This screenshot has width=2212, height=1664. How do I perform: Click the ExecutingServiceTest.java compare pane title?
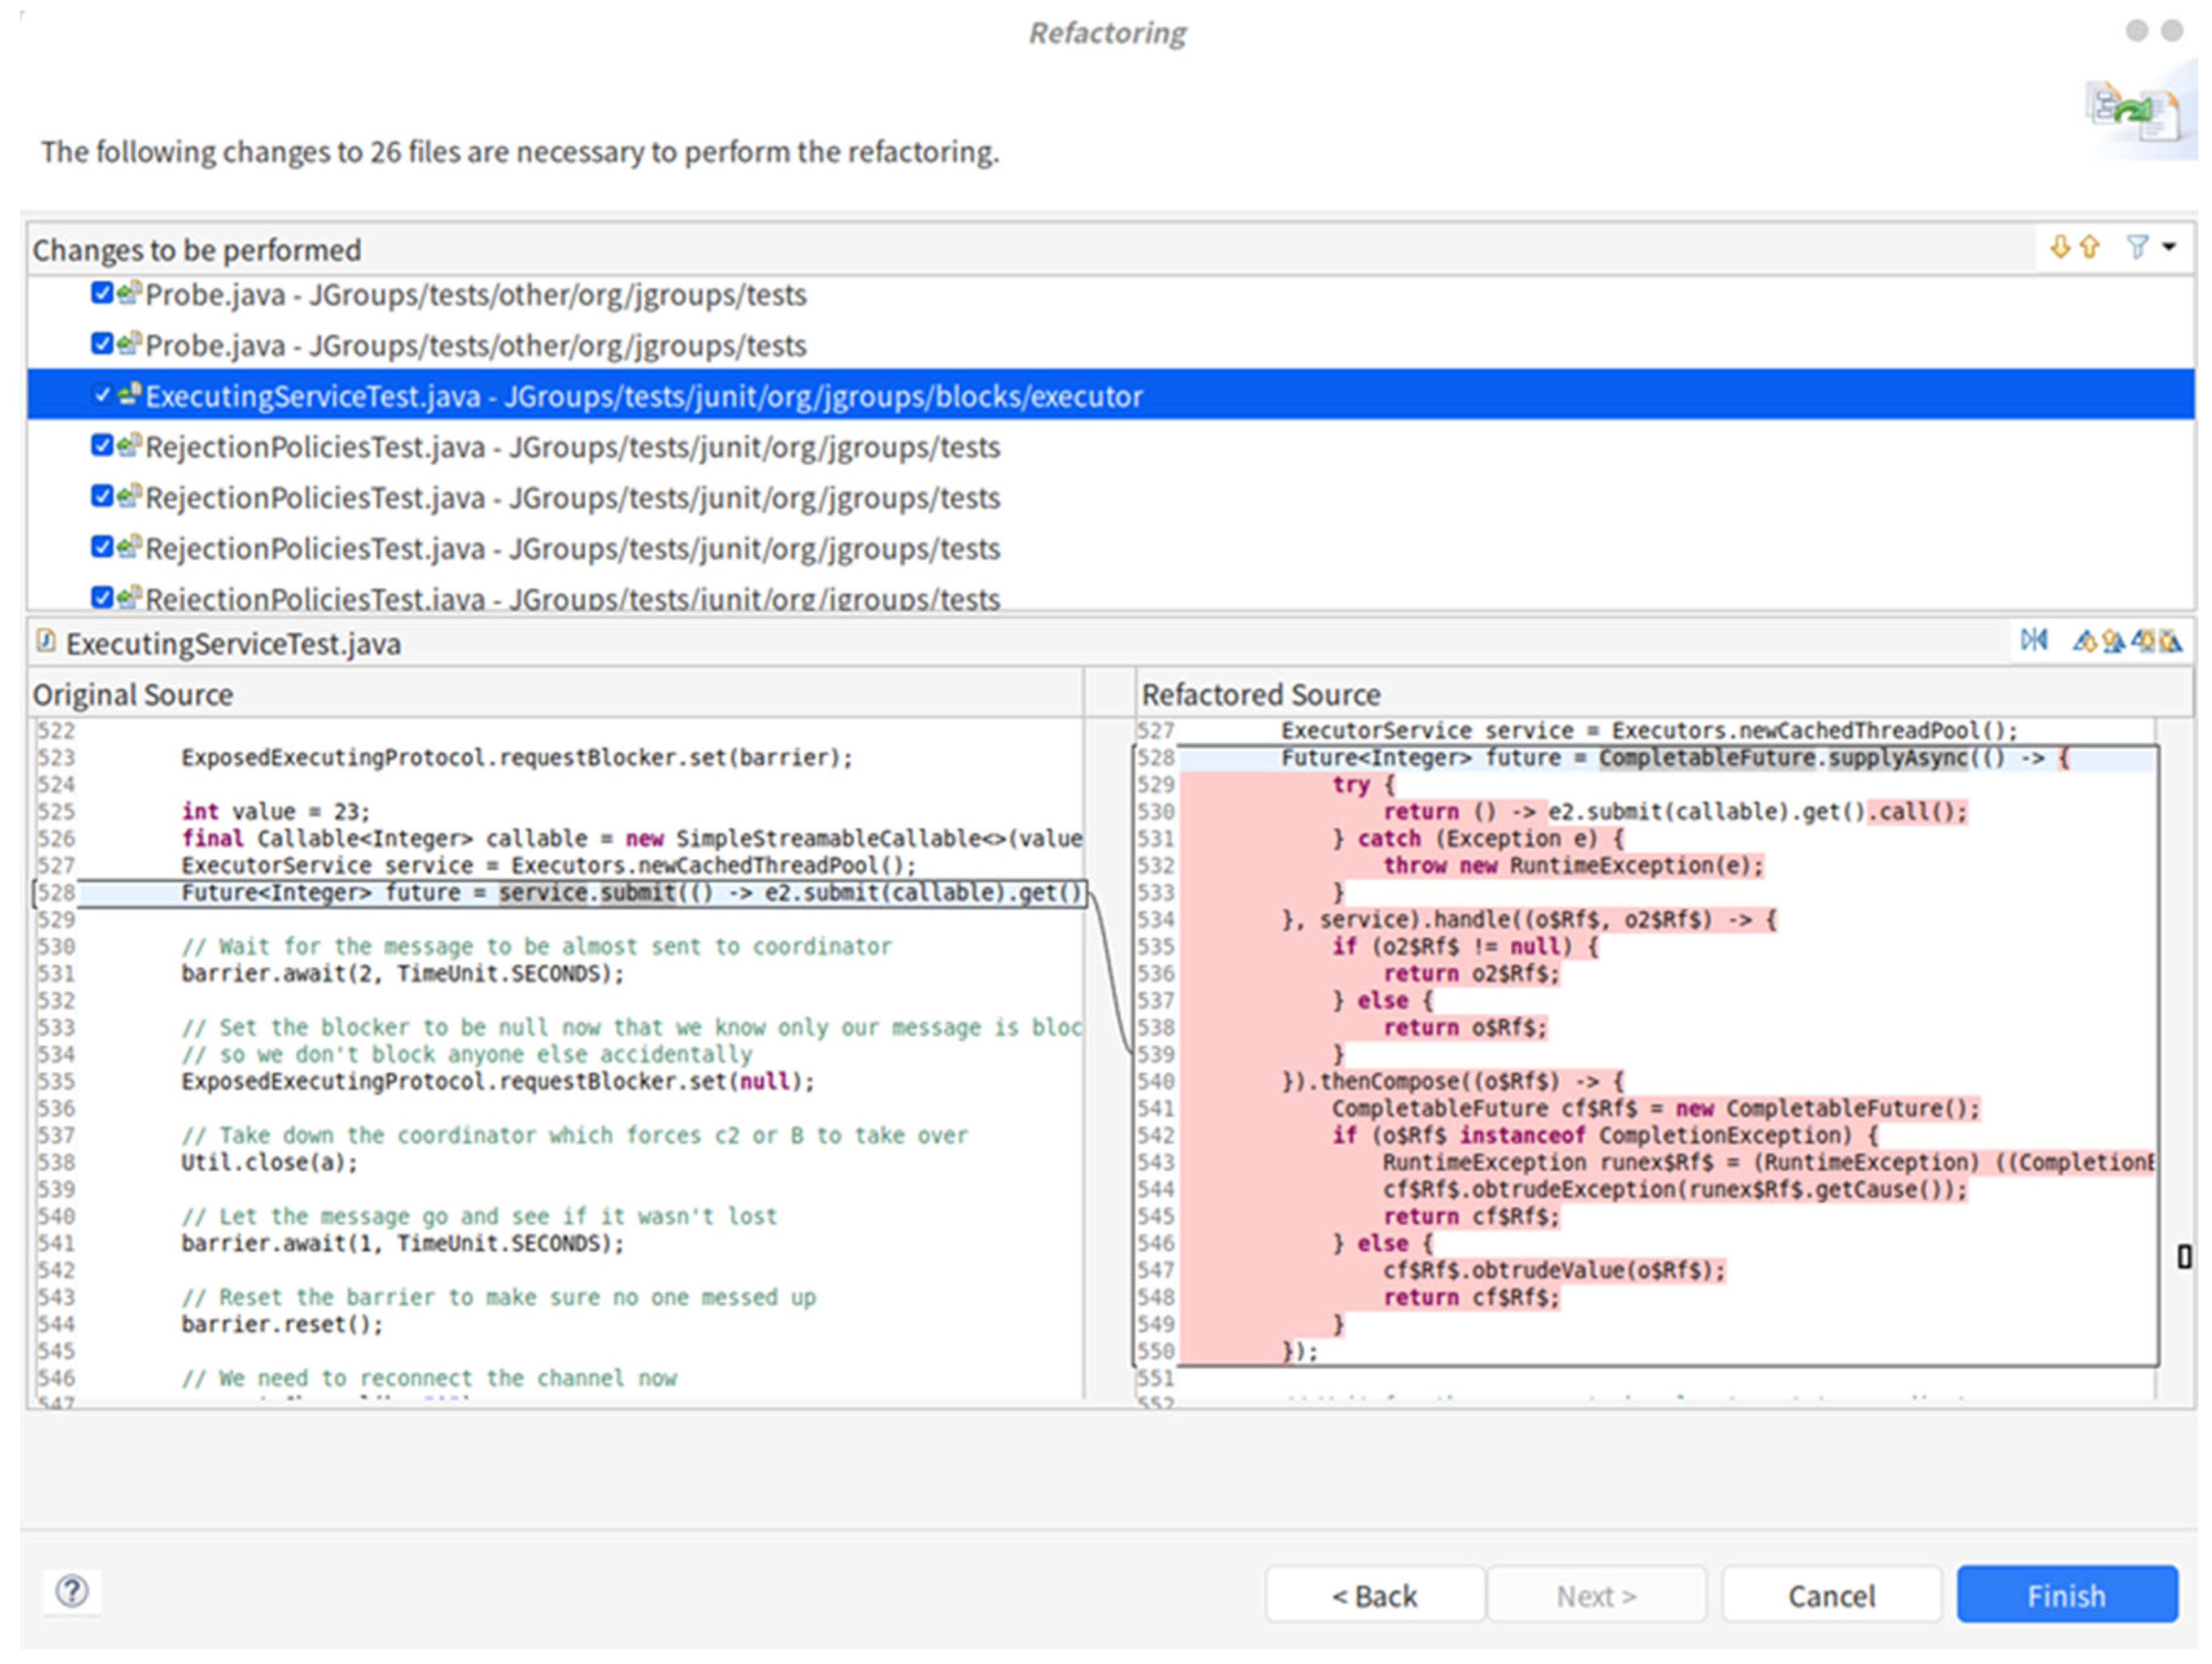tap(232, 643)
